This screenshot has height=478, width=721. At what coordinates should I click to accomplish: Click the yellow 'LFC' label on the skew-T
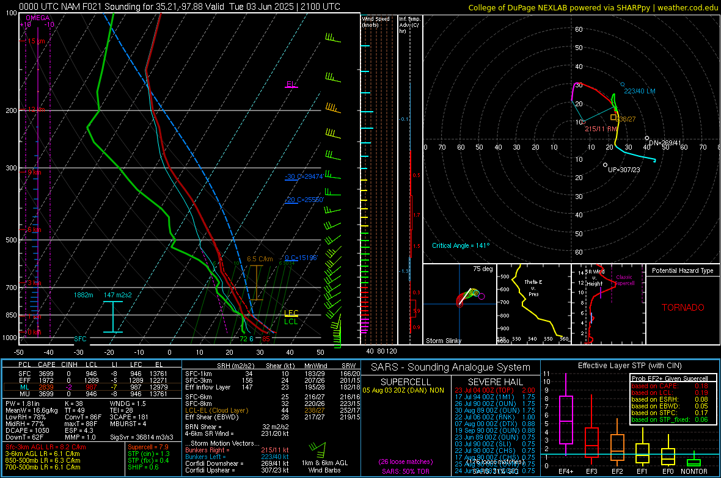(291, 313)
